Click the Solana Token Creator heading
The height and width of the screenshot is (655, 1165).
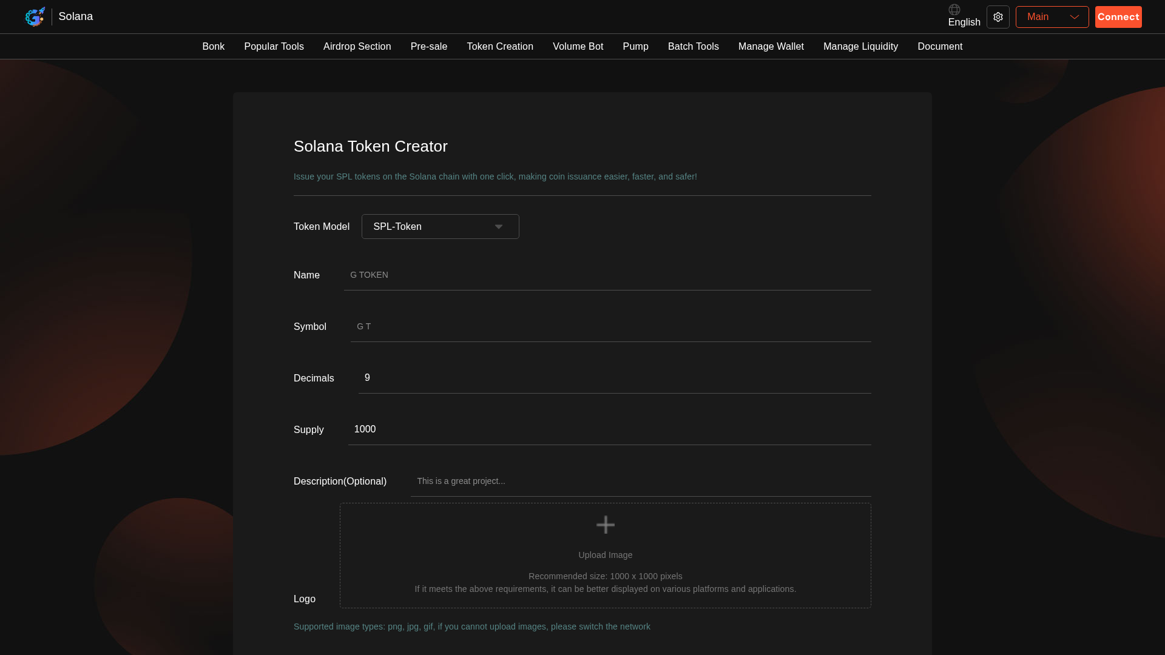pyautogui.click(x=371, y=146)
